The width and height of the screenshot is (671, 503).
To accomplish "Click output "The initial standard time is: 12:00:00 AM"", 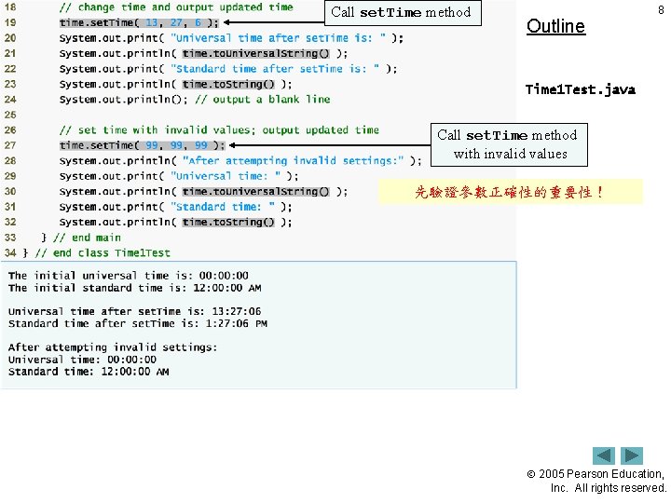I will [x=134, y=288].
